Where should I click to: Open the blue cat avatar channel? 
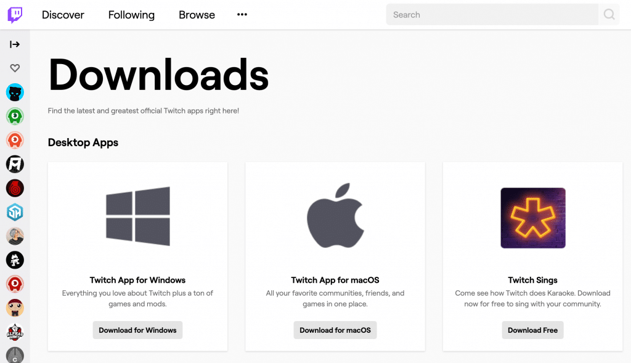15,92
